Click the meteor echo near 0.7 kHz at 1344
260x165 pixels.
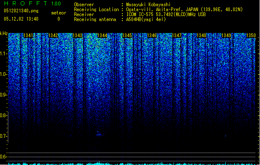(99, 133)
